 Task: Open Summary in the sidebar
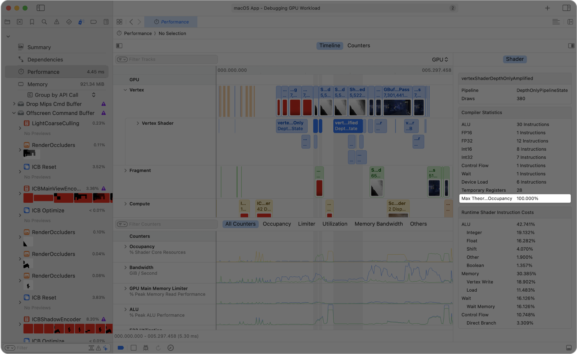tap(39, 47)
